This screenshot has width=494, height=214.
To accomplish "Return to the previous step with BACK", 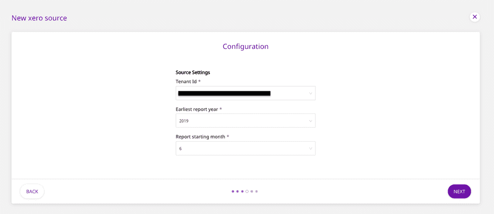I will (x=32, y=191).
